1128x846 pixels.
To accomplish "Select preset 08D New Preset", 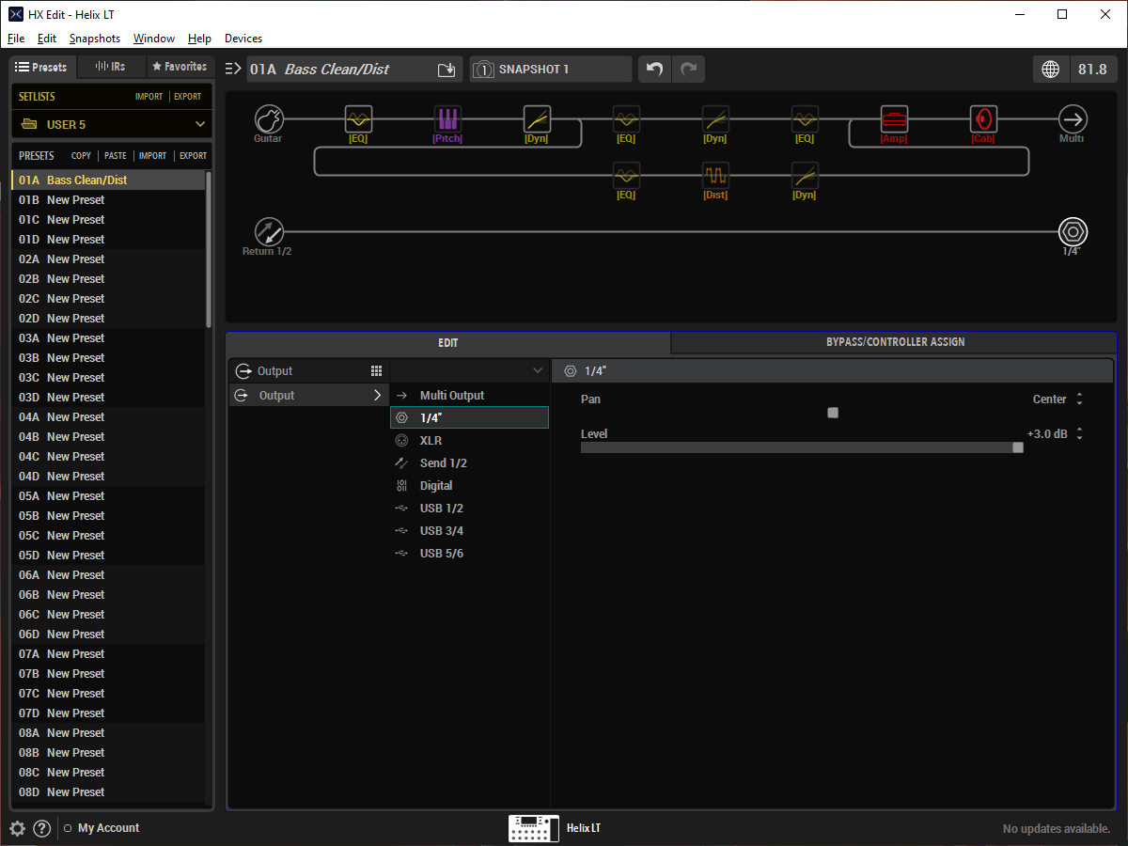I will click(x=108, y=791).
